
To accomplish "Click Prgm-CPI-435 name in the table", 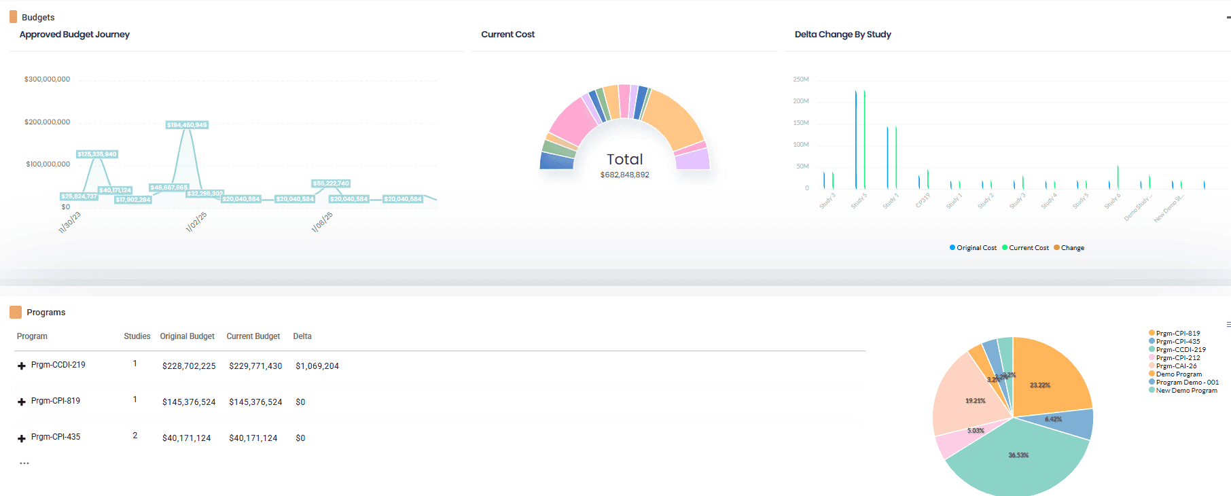I will pos(56,437).
